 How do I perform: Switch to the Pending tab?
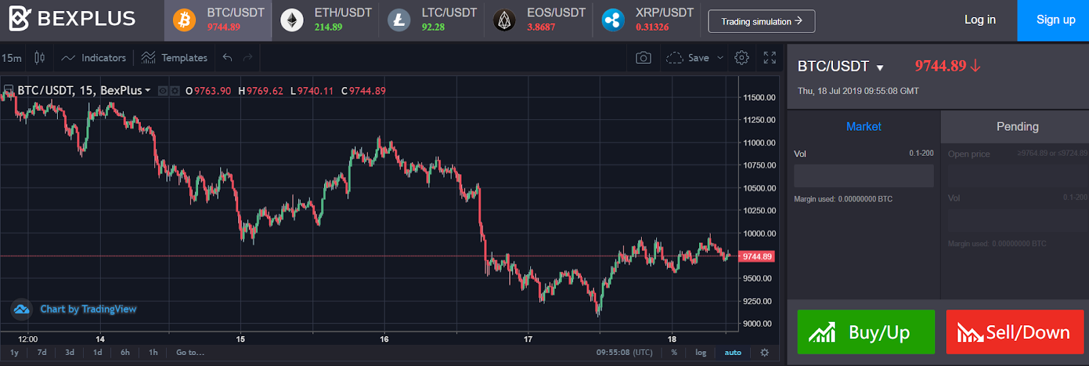pyautogui.click(x=1017, y=127)
